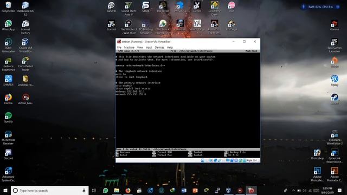Open Recycle Bin desktop icon
The height and width of the screenshot is (195, 347).
[x=8, y=7]
